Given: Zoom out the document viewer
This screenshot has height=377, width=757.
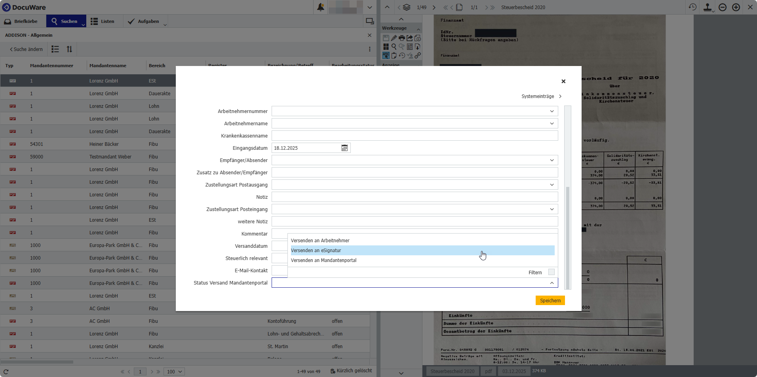Looking at the screenshot, I should pos(723,7).
